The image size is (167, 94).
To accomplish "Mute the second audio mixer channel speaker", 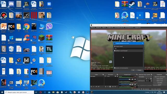I will click(133, 84).
